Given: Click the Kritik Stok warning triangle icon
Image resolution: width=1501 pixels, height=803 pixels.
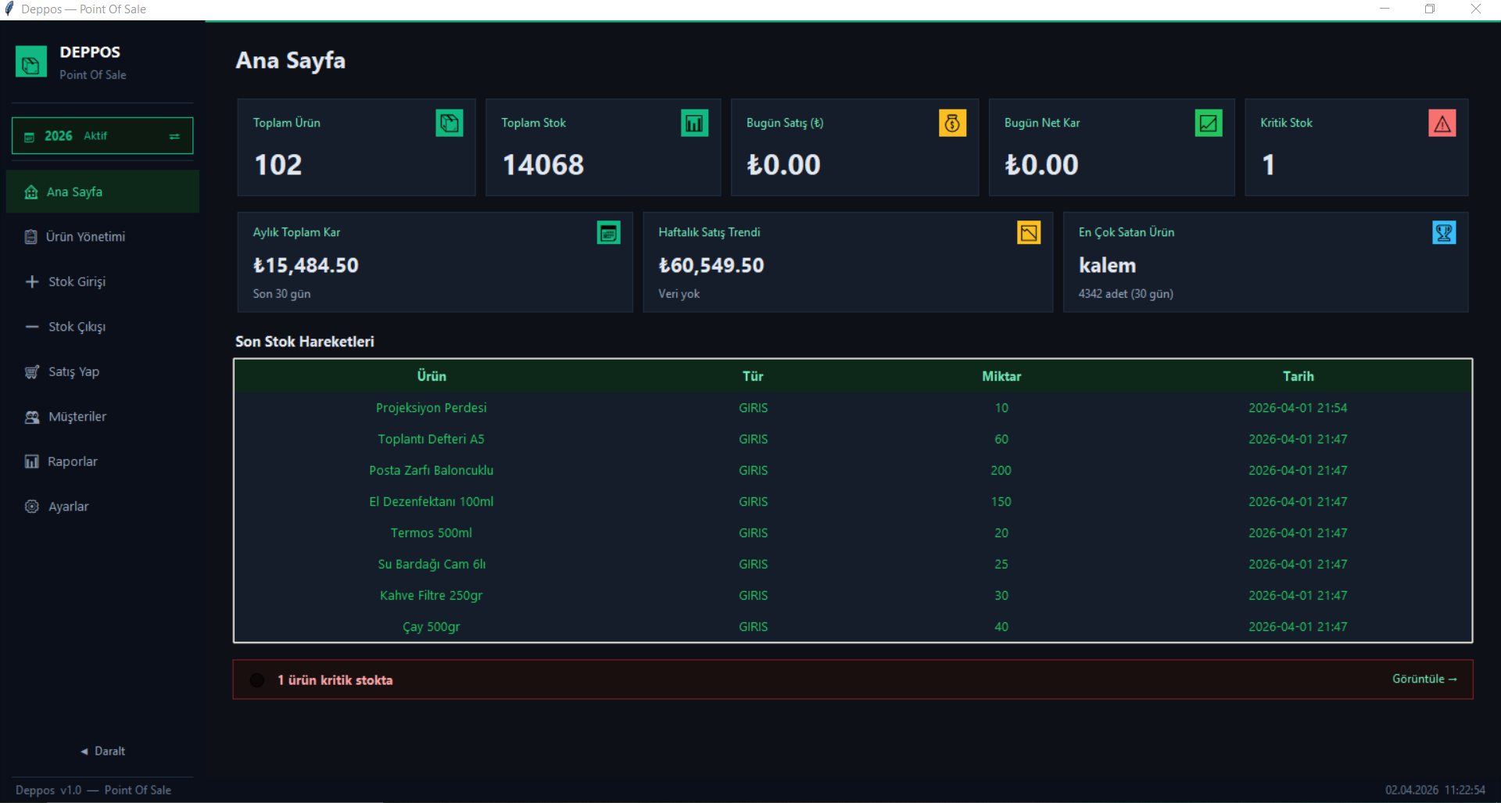Looking at the screenshot, I should pos(1442,124).
